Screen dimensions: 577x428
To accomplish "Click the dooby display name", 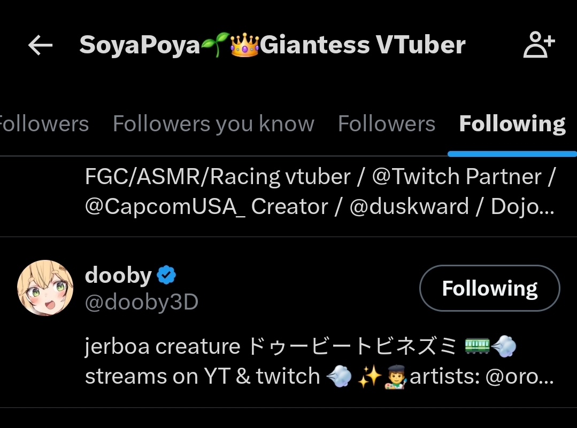I will 118,275.
